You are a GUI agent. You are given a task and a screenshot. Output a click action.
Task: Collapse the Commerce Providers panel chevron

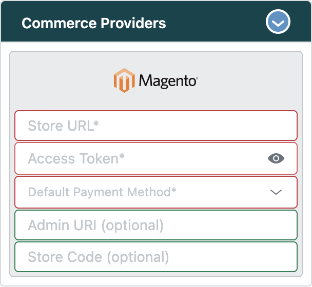[x=278, y=22]
